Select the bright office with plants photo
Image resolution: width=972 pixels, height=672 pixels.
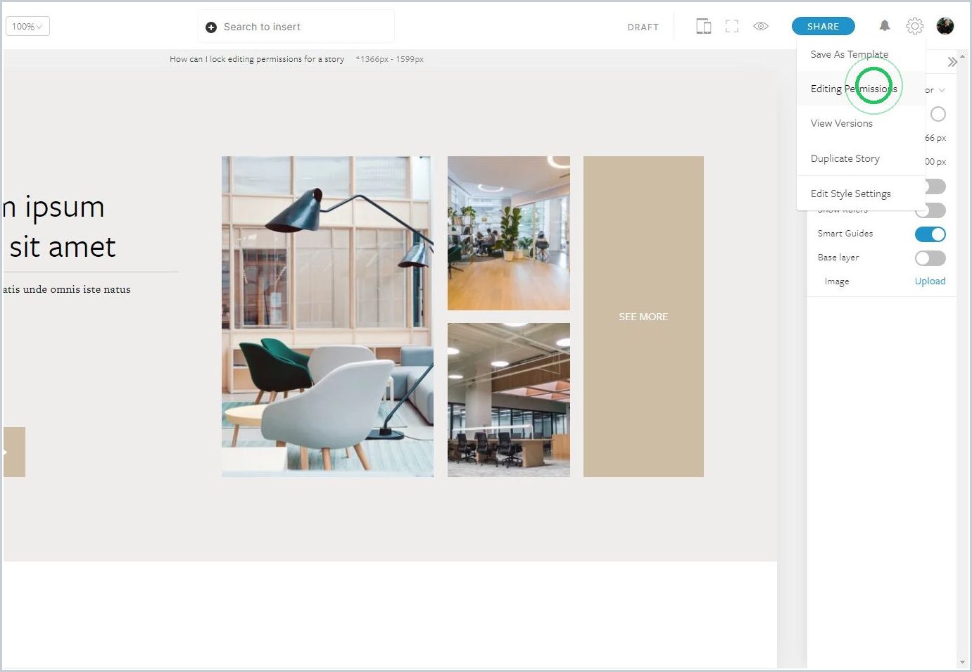tap(509, 233)
